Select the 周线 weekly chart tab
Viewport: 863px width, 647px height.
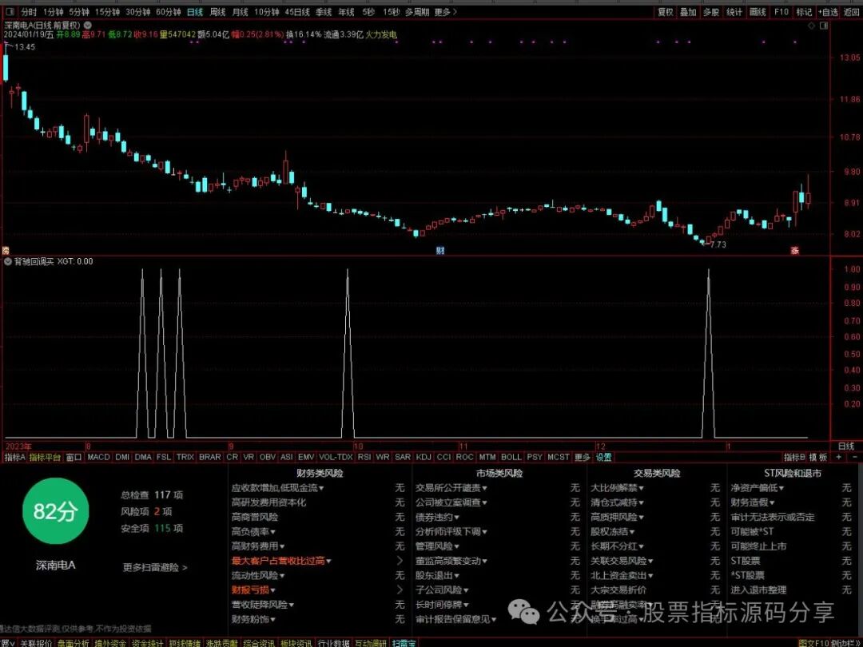pos(218,11)
